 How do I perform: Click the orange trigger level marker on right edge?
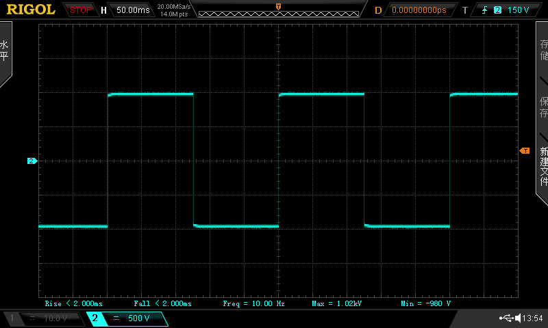[525, 150]
